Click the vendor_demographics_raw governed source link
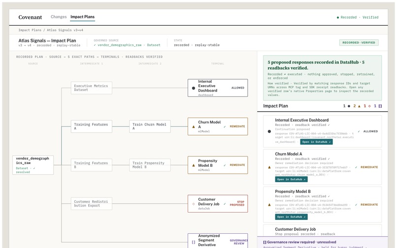This screenshot has width=397, height=248. point(127,45)
